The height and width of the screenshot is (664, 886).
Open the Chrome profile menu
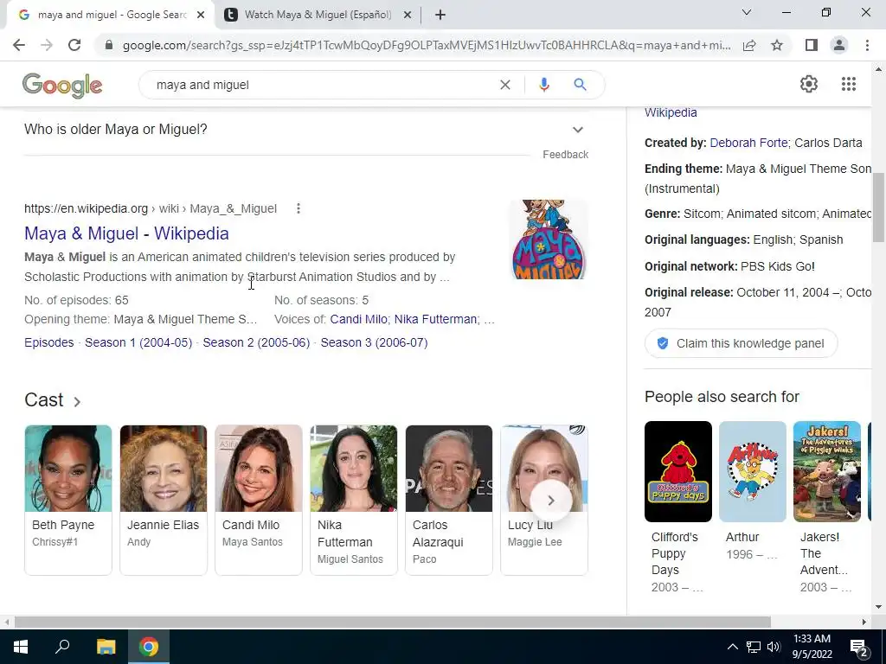tap(839, 45)
